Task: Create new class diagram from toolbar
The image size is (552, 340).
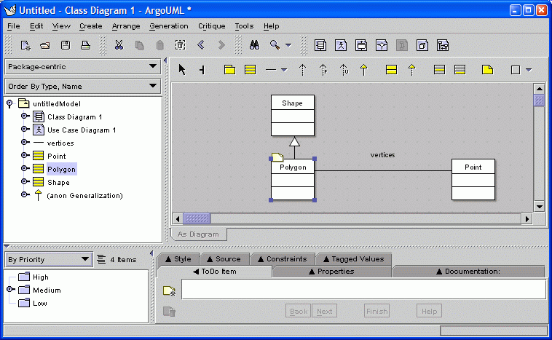Action: point(320,45)
